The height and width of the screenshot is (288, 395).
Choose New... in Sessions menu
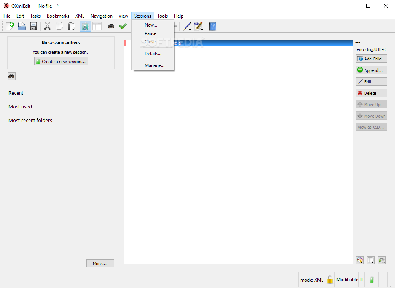pos(153,25)
